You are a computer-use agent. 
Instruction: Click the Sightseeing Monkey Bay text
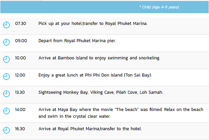pos(101,92)
